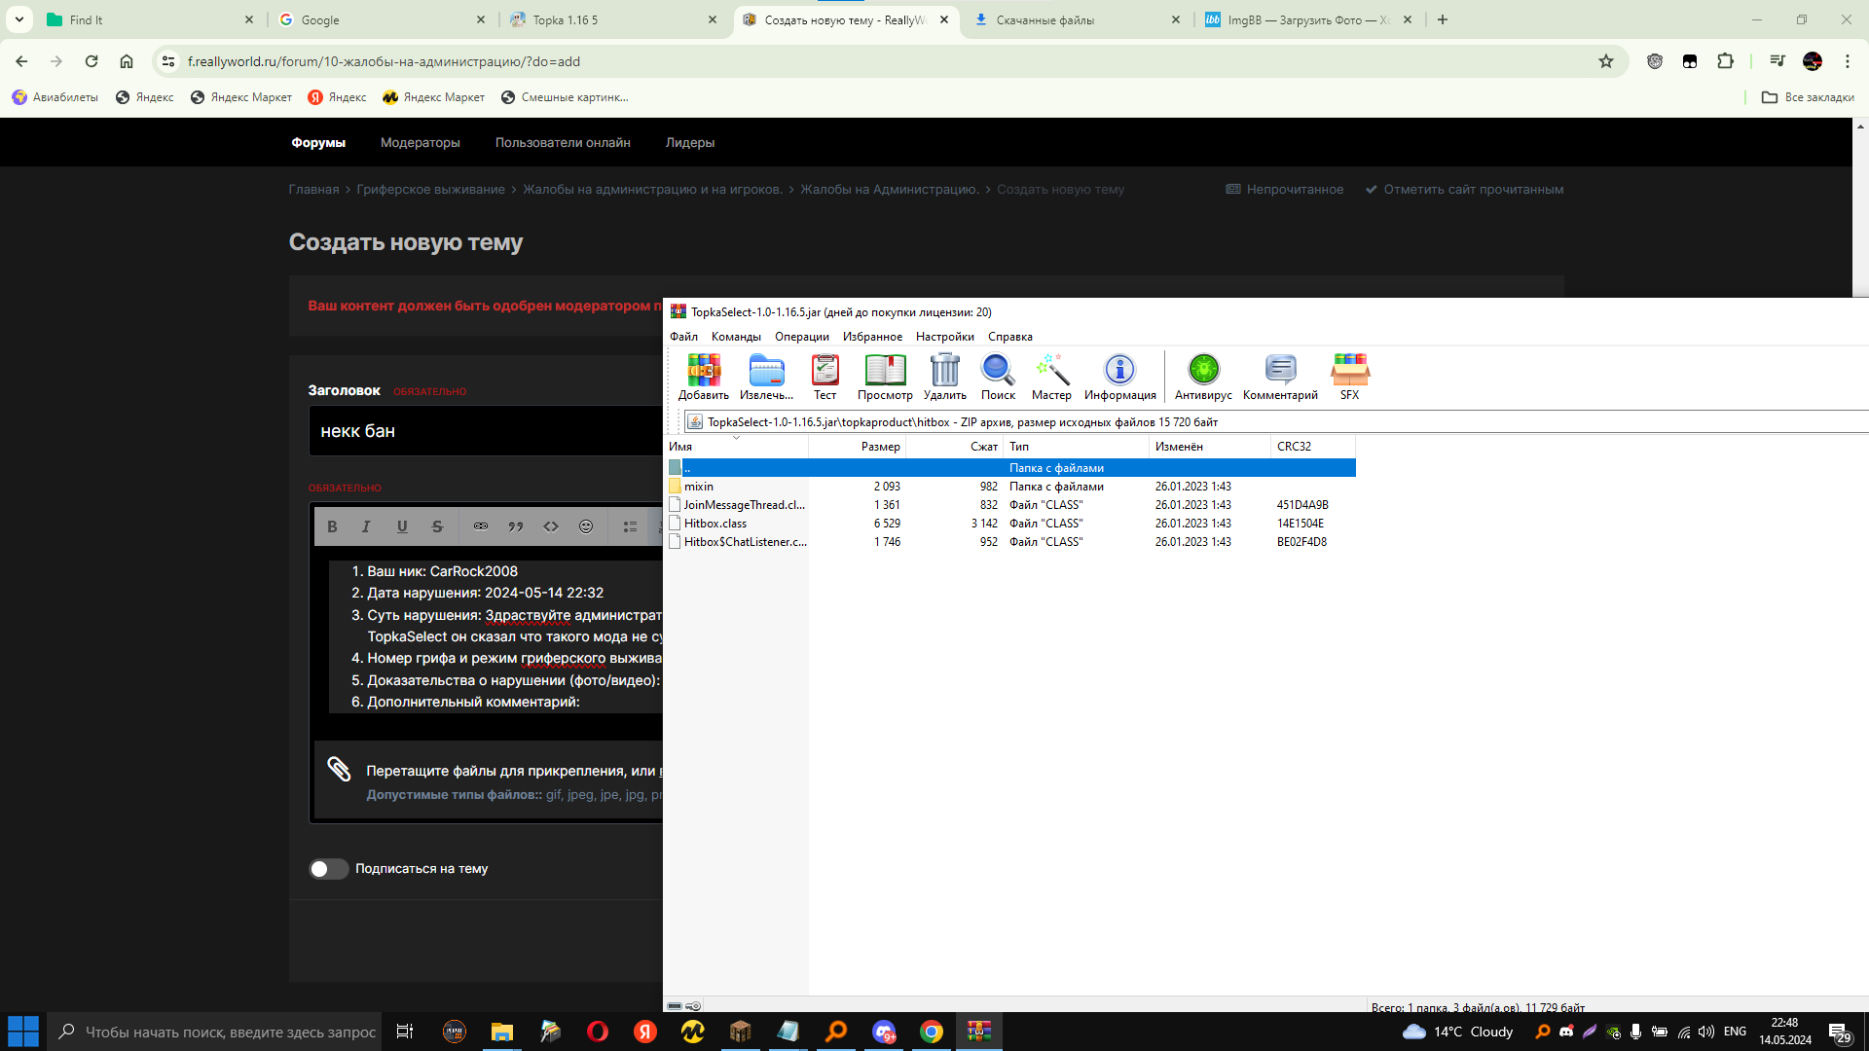
Task: Click the Extract (Извлечь) toolbar icon
Action: tap(766, 377)
